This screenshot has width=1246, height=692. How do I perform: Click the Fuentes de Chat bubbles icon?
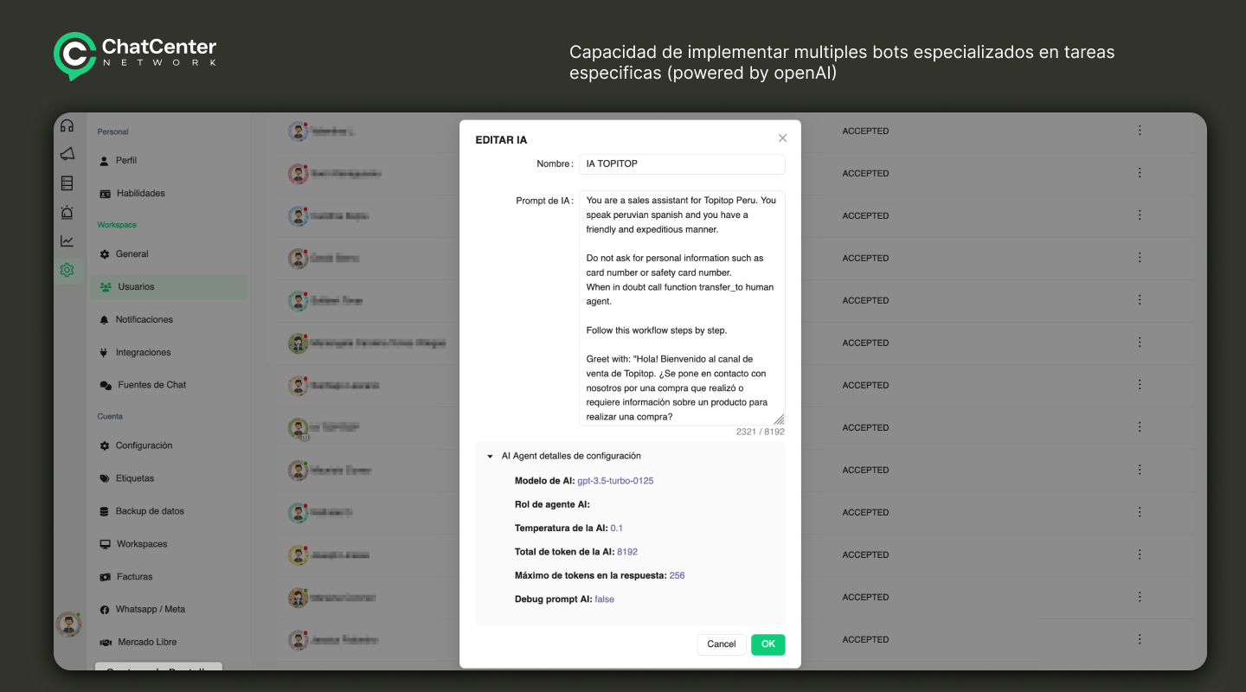click(106, 386)
